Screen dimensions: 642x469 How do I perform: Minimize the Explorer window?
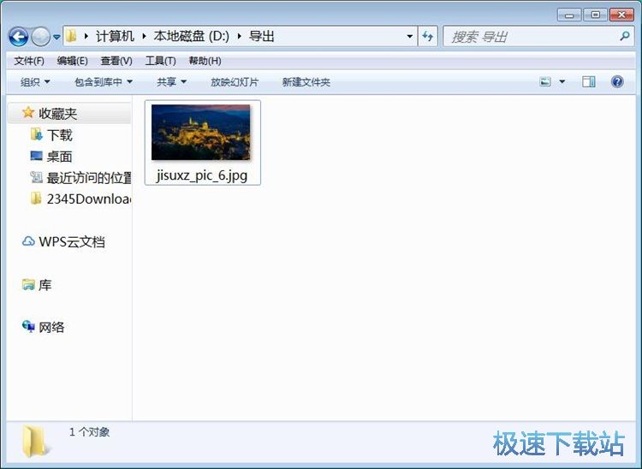(x=569, y=15)
